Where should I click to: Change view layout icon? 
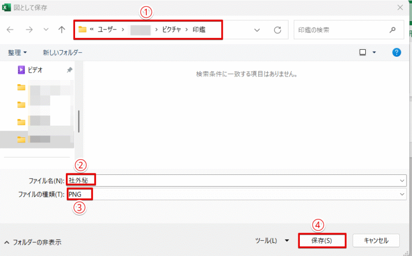363,53
